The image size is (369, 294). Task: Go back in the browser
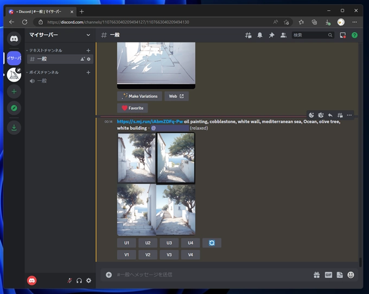point(11,22)
